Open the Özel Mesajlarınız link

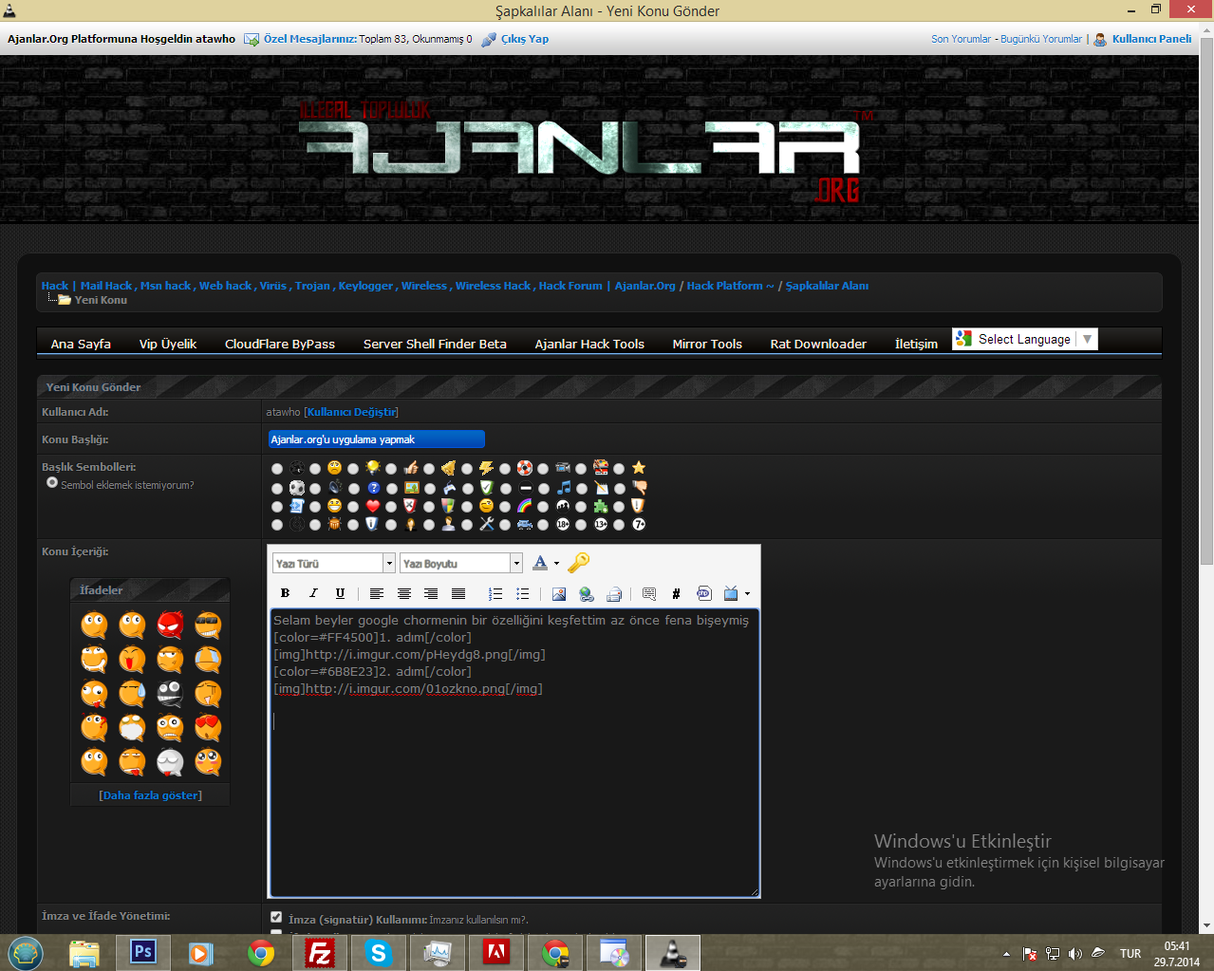310,39
